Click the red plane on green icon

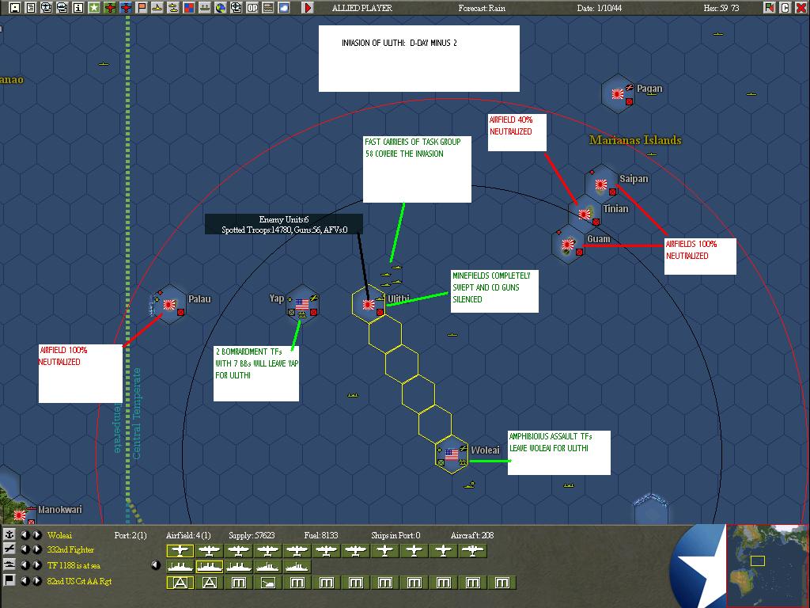[x=110, y=8]
